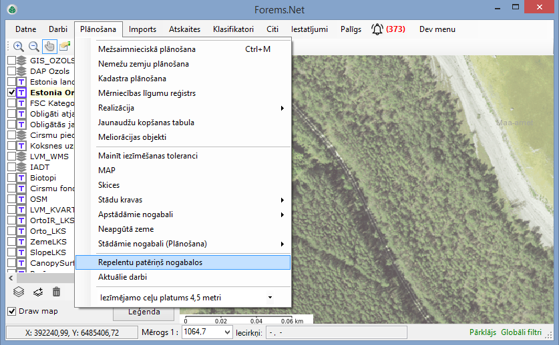Click the delete layer trash icon
Viewport: 559px width, 345px height.
56,292
